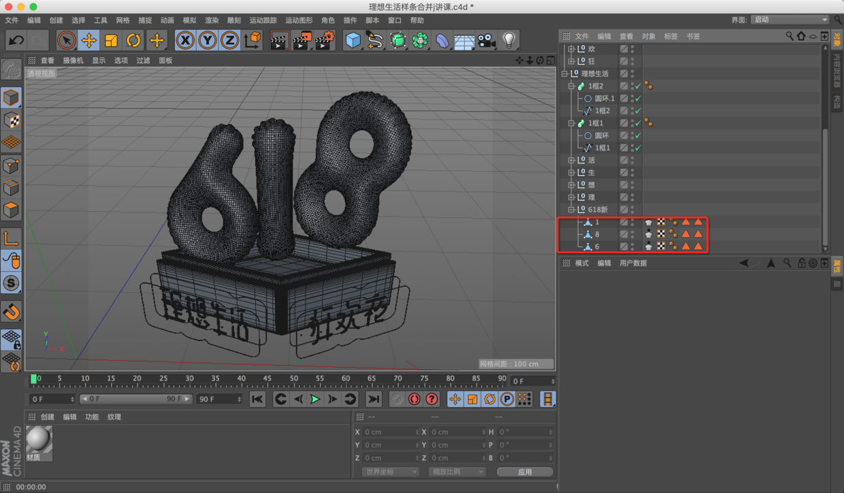Click the X position input field

click(x=392, y=432)
